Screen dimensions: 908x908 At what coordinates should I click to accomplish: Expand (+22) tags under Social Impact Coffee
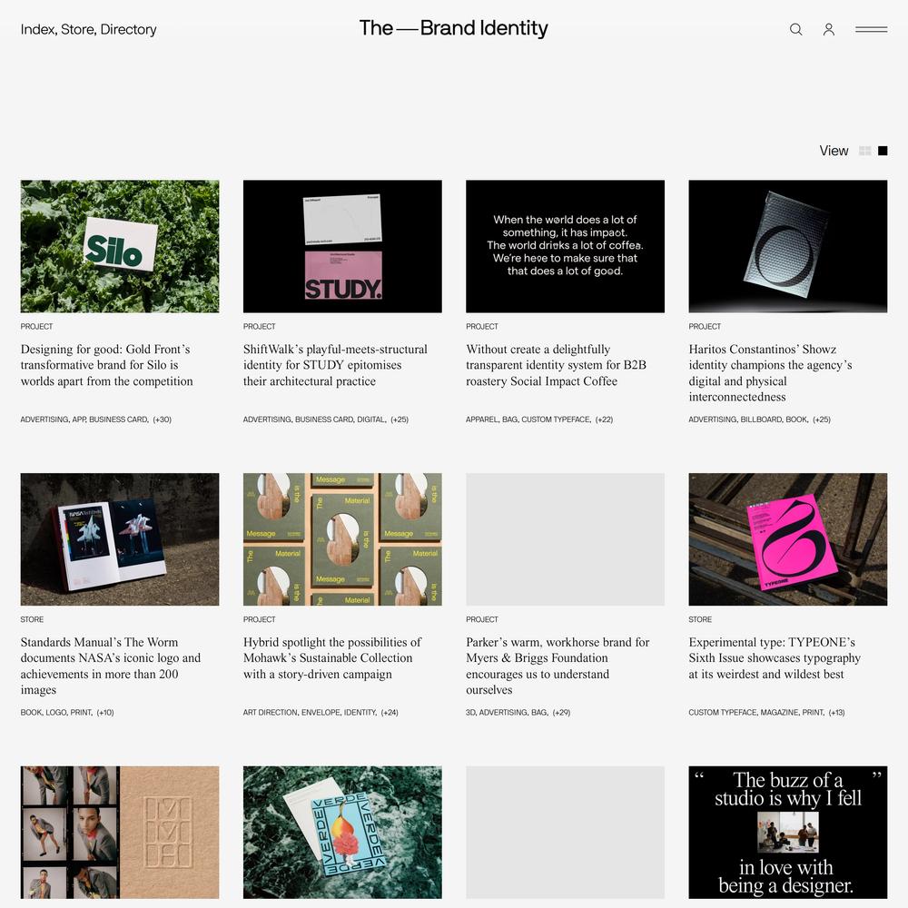(604, 419)
